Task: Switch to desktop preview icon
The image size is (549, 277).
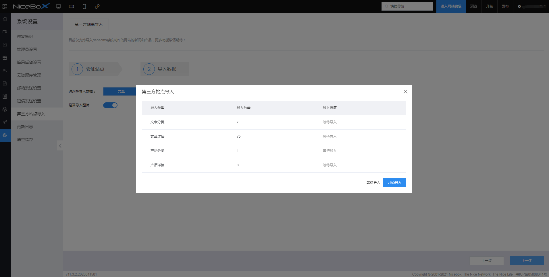Action: 58,6
